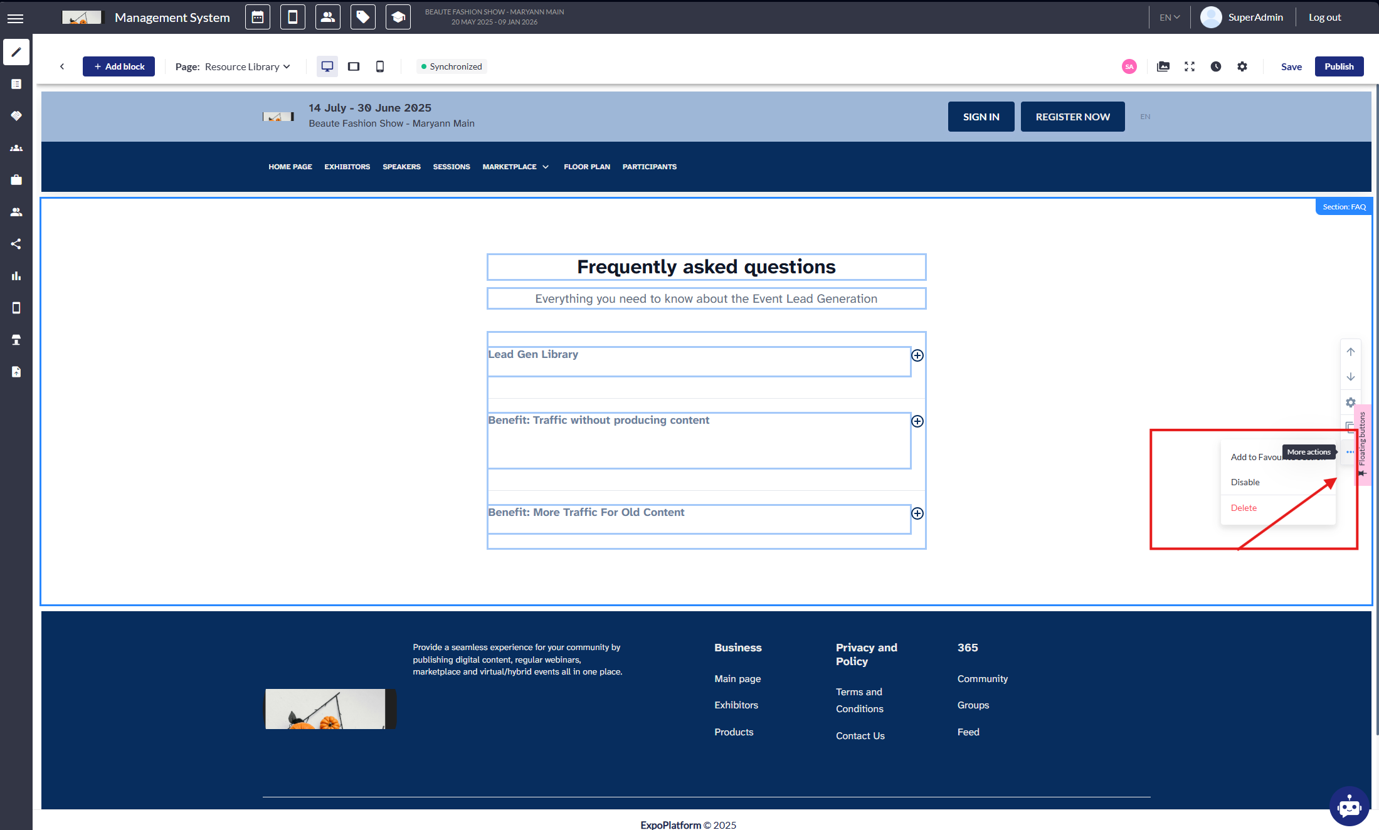Open the calendar icon in top bar
The height and width of the screenshot is (830, 1379).
point(258,17)
